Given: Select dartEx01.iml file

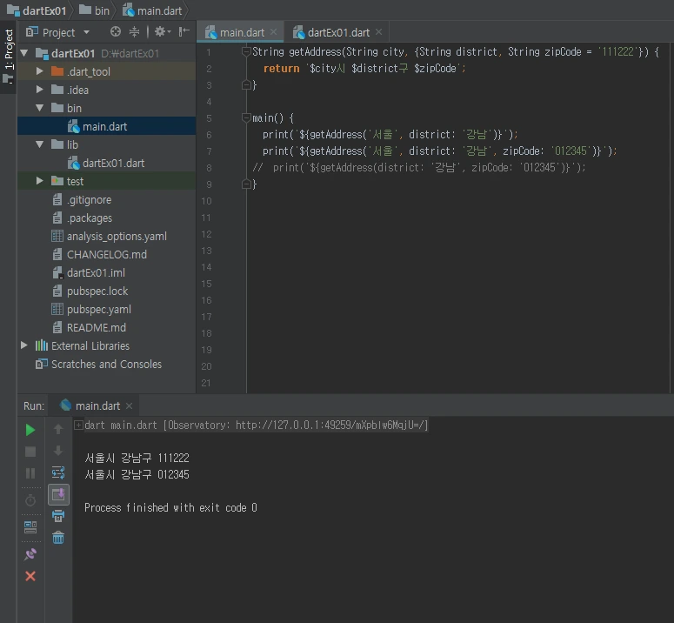Looking at the screenshot, I should pos(107,272).
